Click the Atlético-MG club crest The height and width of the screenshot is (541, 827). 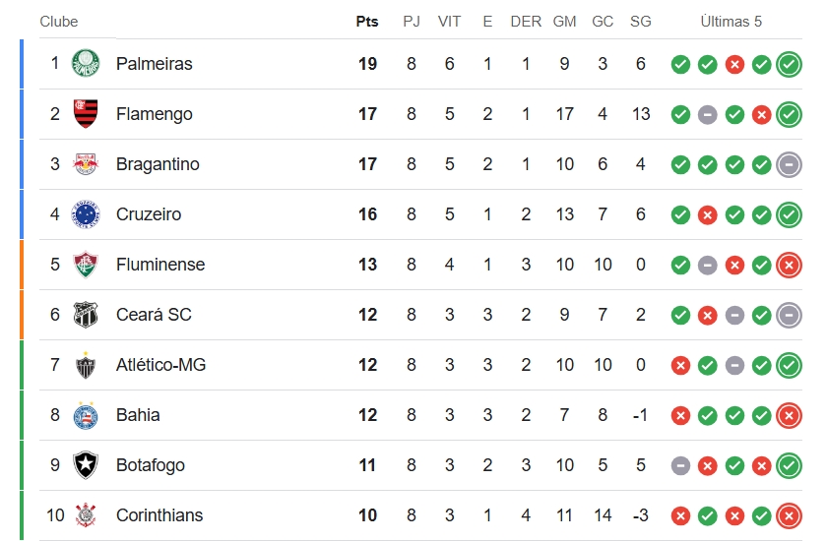pyautogui.click(x=86, y=365)
